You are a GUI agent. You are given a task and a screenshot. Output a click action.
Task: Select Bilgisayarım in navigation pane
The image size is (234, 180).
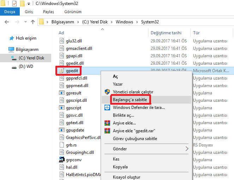point(24,50)
